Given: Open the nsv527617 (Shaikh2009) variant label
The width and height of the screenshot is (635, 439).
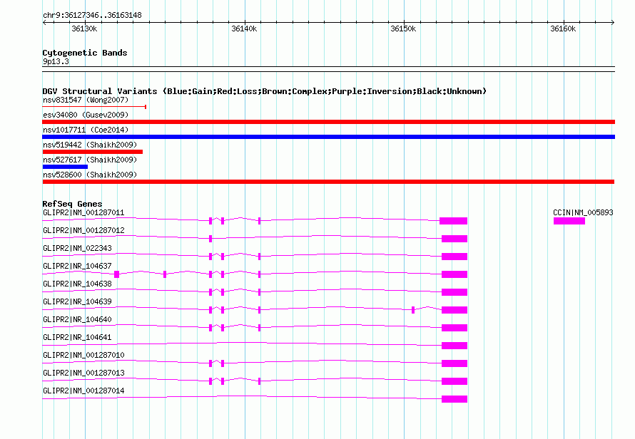Looking at the screenshot, I should (x=90, y=160).
